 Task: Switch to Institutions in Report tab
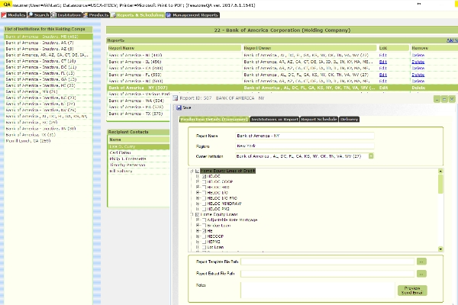(x=275, y=120)
